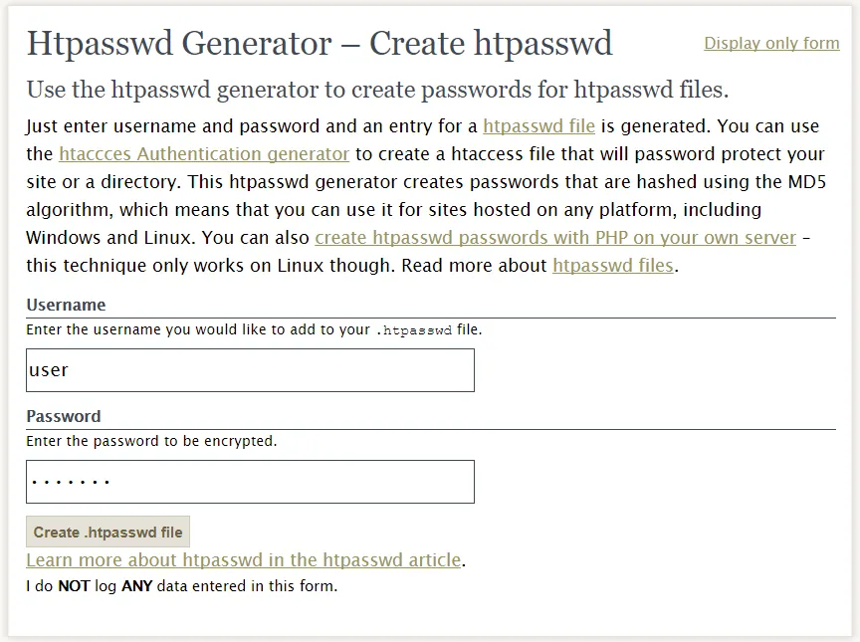Follow "create htpasswd passwords with PHP" link
860x642 pixels.
point(555,238)
